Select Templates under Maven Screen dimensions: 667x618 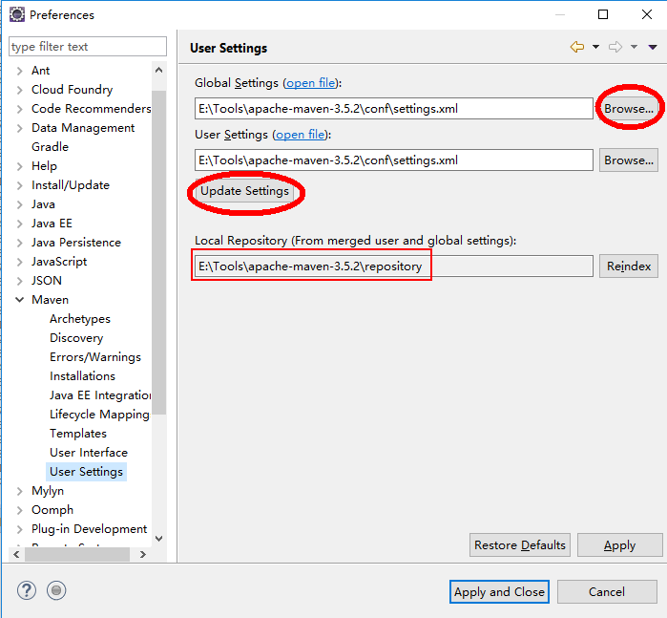pyautogui.click(x=78, y=434)
